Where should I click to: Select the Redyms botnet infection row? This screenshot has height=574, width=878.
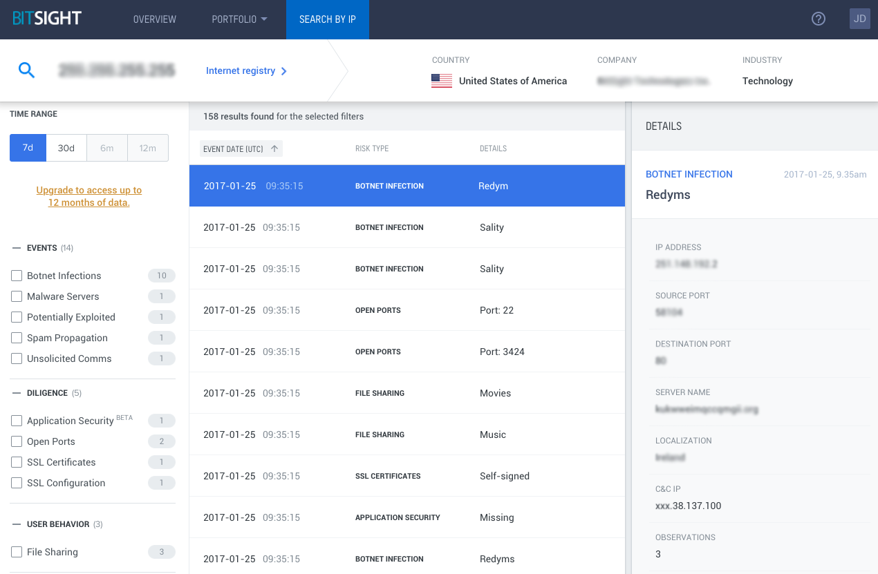[407, 556]
